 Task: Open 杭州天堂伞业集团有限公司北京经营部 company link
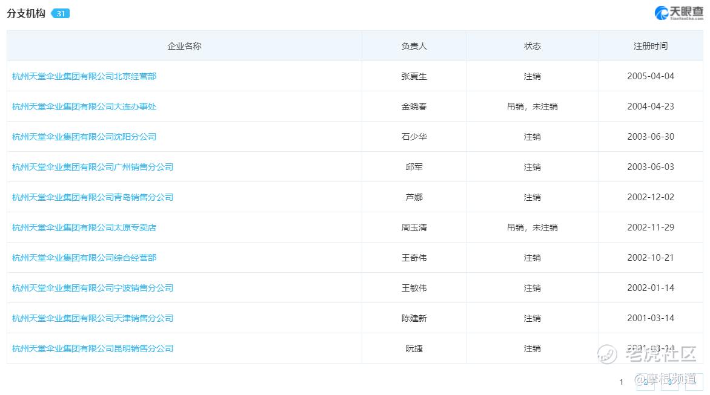click(x=84, y=76)
